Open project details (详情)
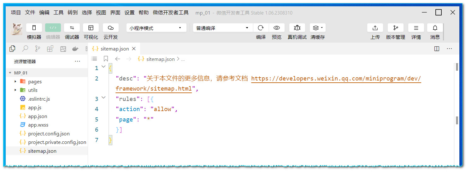Image resolution: width=466 pixels, height=172 pixels. pos(416,28)
